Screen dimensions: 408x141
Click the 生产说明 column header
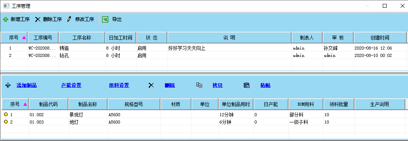pos(380,104)
